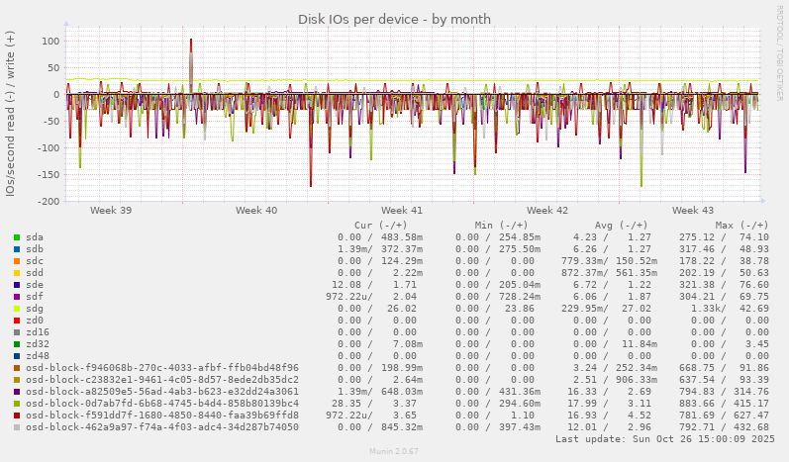Click the zd0 red legend swatch
This screenshot has height=462, width=789.
17,321
